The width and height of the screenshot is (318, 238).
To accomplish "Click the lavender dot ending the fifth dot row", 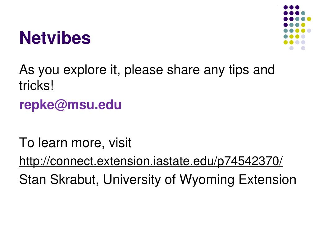I will [x=309, y=31].
